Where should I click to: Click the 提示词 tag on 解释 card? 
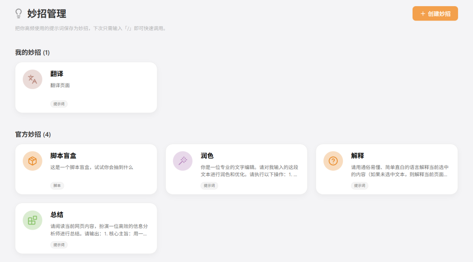[x=360, y=186]
